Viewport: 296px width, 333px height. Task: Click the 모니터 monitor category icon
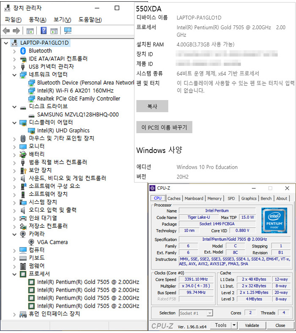pyautogui.click(x=23, y=147)
